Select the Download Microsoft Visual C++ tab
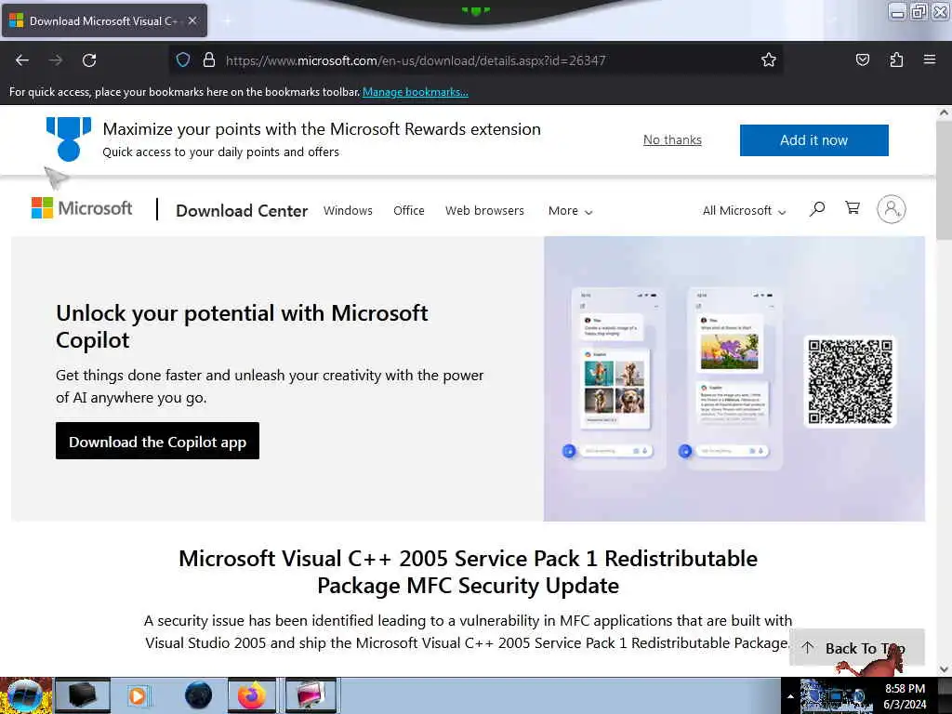The width and height of the screenshot is (952, 714). pos(104,20)
